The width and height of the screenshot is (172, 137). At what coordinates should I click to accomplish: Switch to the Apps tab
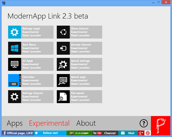click(x=15, y=123)
